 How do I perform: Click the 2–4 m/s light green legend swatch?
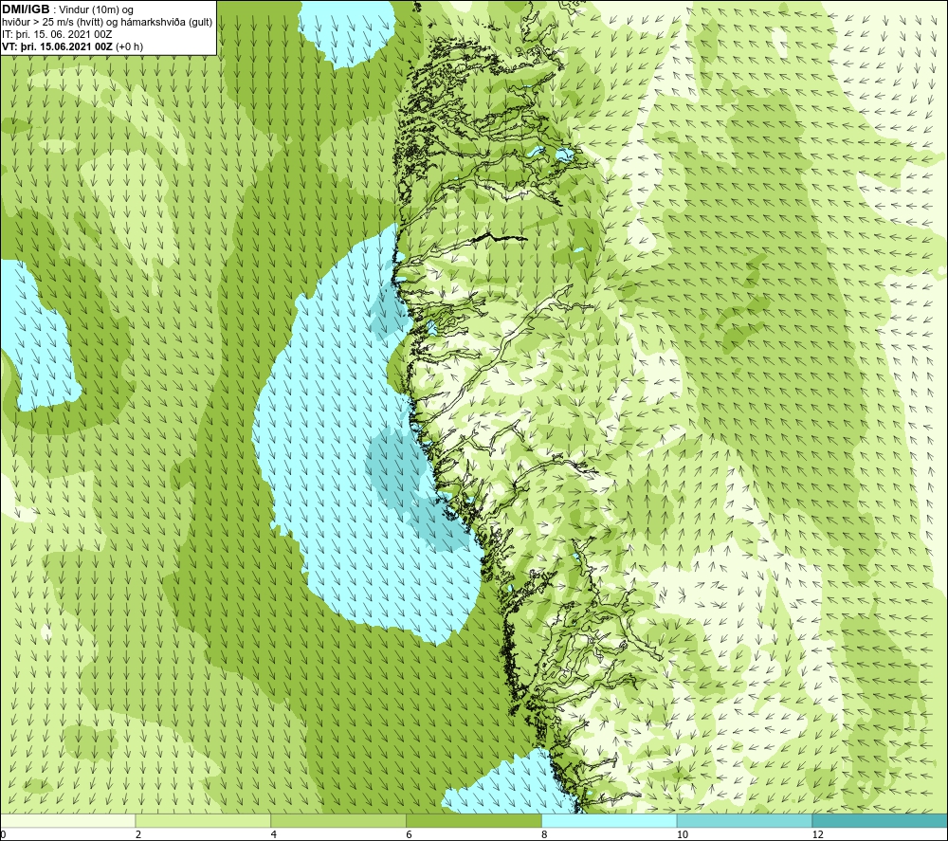coord(203,820)
